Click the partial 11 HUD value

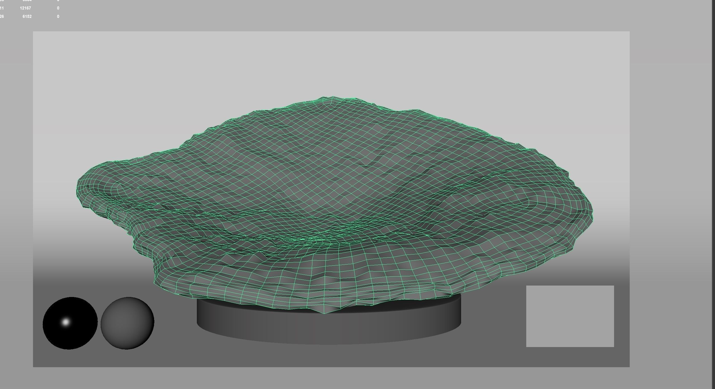pyautogui.click(x=2, y=8)
